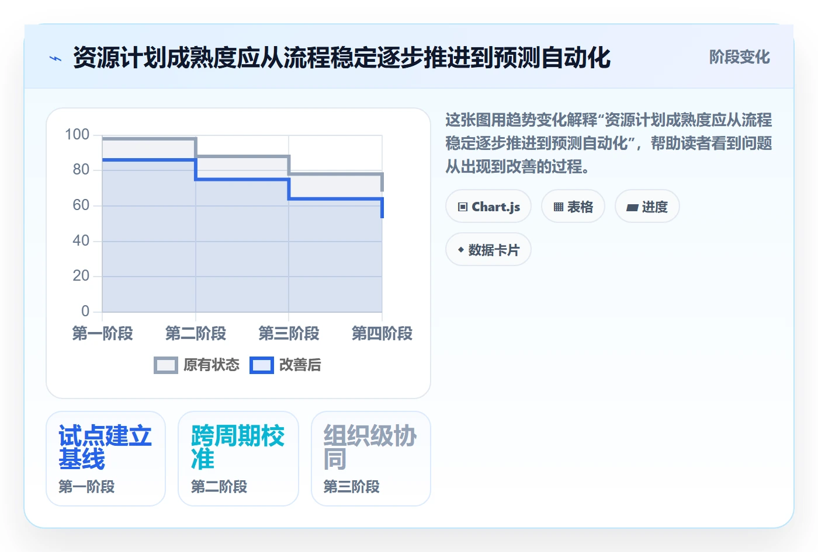Click the diamond icon in the 数据卡片 tag
The width and height of the screenshot is (818, 552).
pyautogui.click(x=461, y=250)
